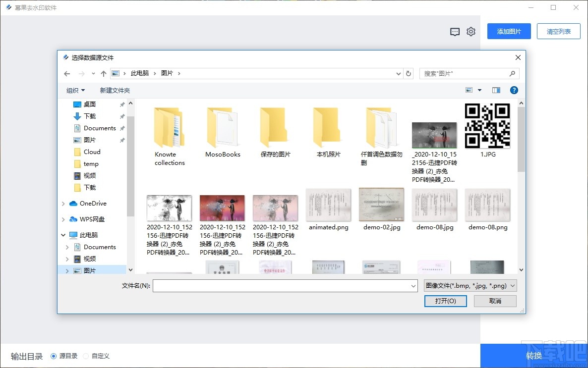Select 此电脑 in navigation pane
The image size is (588, 368).
pos(89,235)
